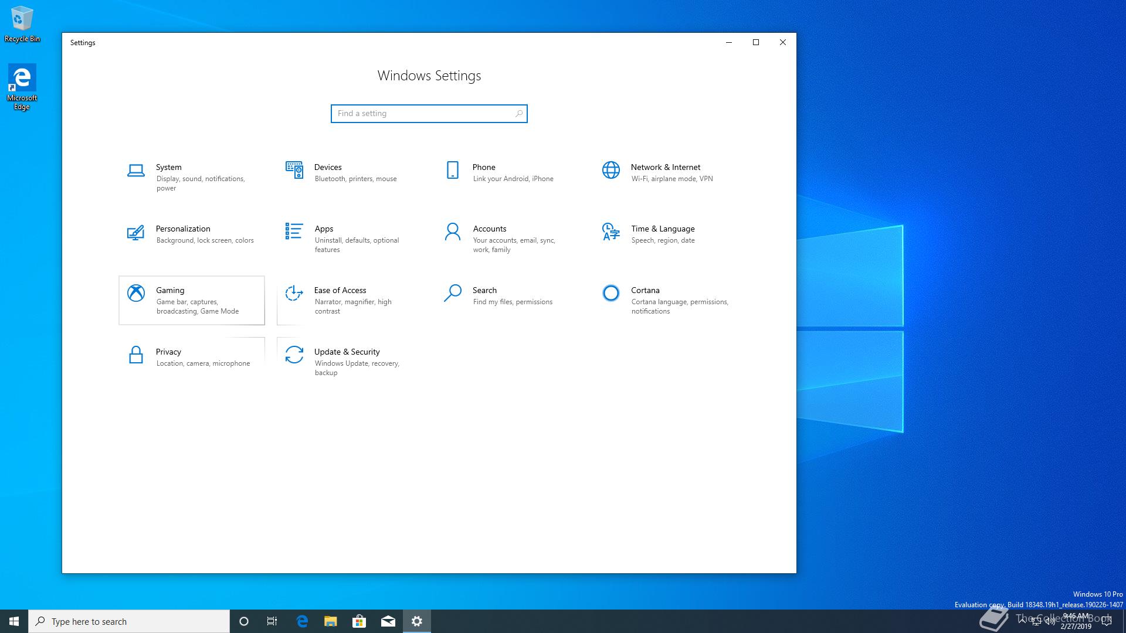
Task: Focus the Find a setting field
Action: (429, 114)
